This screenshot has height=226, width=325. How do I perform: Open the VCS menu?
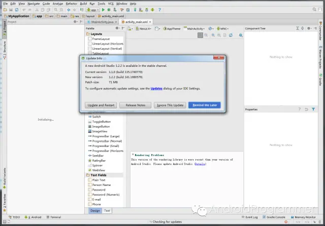111,4
